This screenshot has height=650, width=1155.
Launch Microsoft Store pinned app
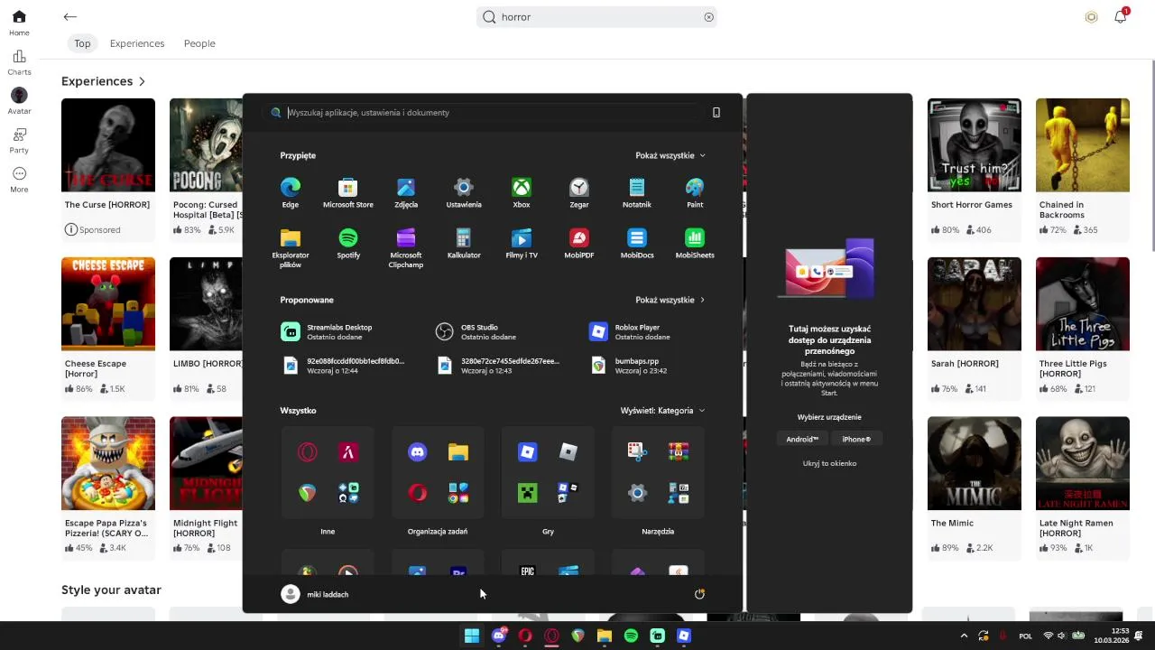[x=347, y=192]
